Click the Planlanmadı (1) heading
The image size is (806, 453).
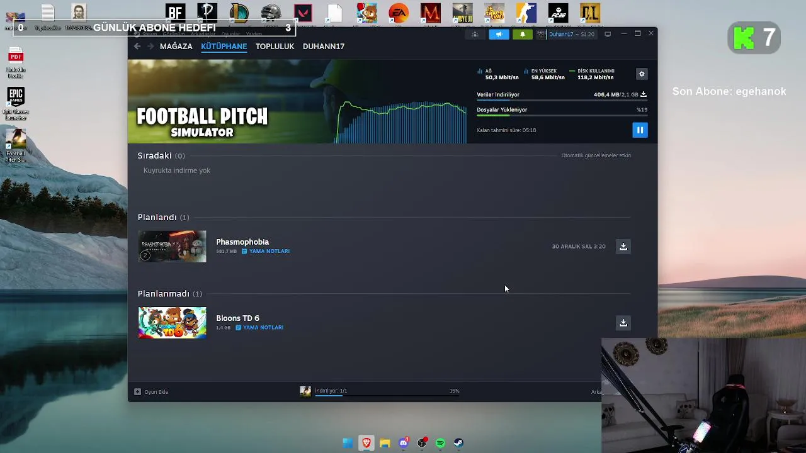[x=170, y=294]
